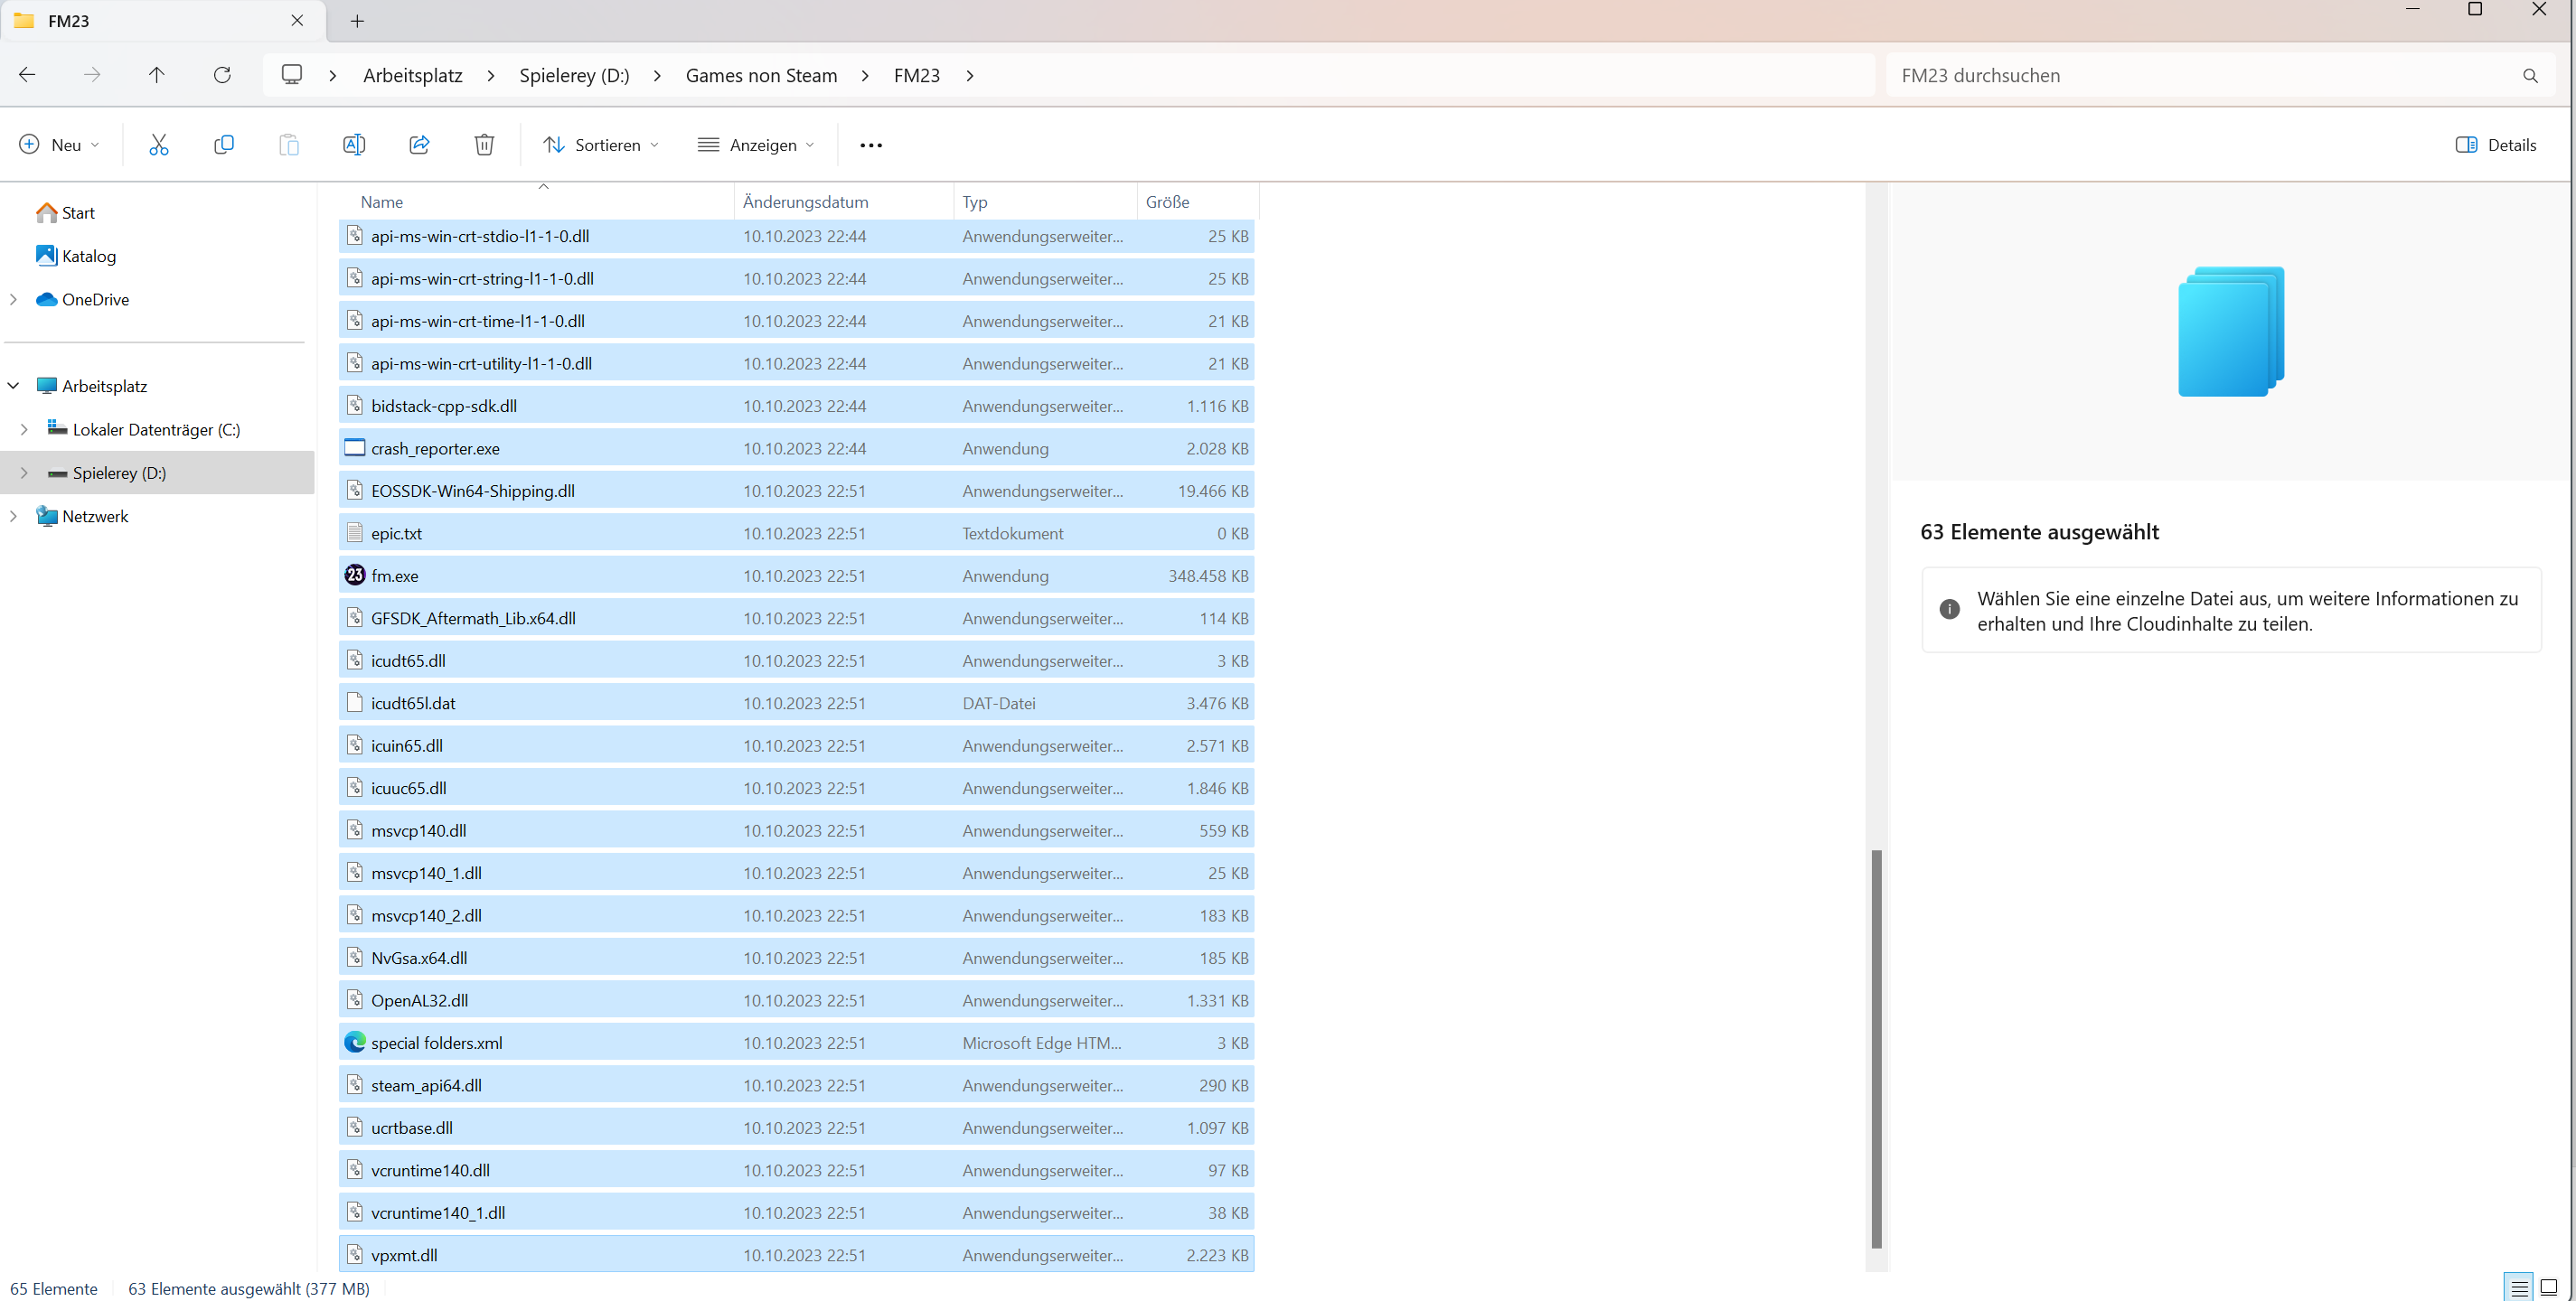Open the Anzeigen dropdown menu
Screen dimensions: 2576x1301
click(756, 145)
